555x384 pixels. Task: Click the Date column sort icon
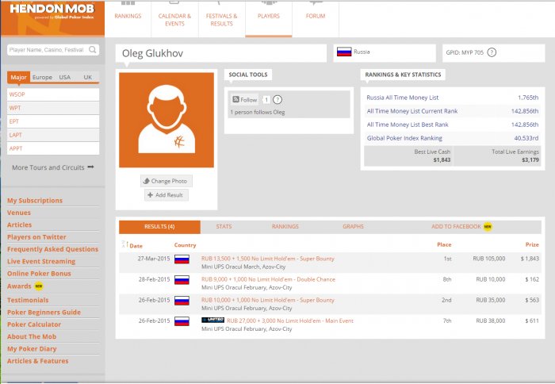(124, 245)
